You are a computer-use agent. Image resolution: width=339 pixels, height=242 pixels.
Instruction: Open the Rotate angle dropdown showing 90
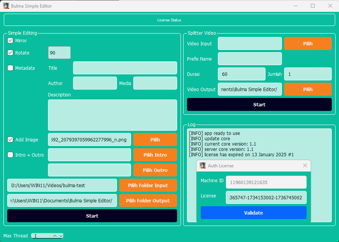tap(59, 53)
